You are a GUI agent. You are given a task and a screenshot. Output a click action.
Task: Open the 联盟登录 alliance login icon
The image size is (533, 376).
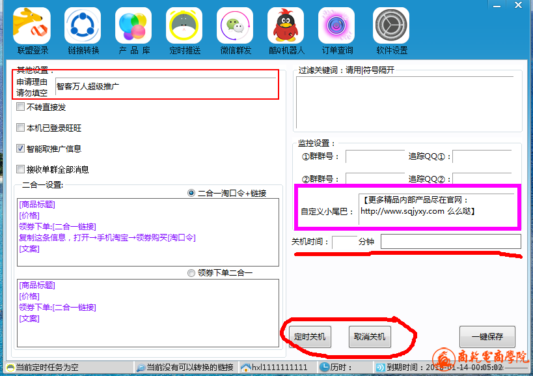point(32,26)
